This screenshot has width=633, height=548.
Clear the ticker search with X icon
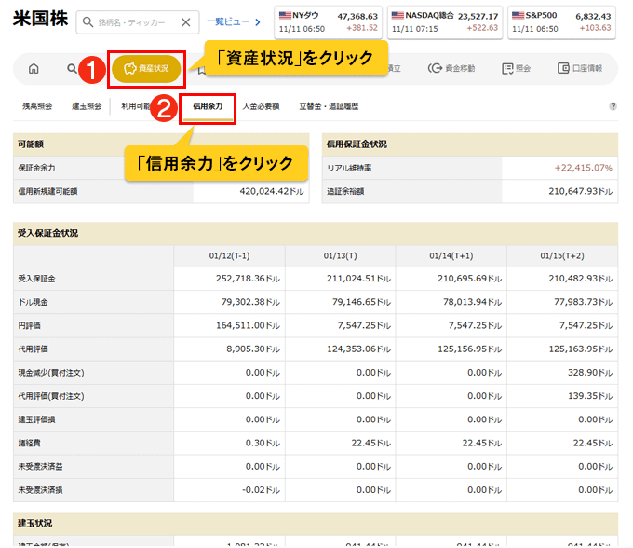(x=185, y=22)
